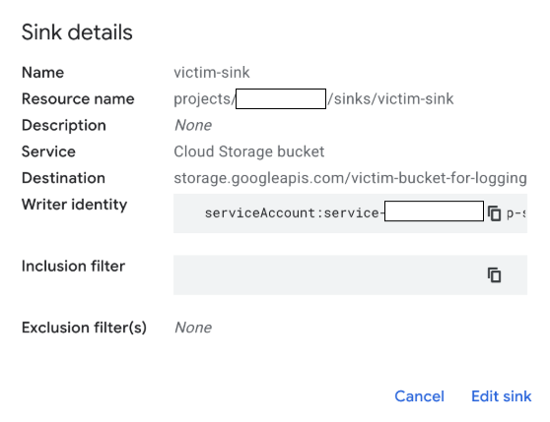Click the Cancel button
Image resolution: width=550 pixels, height=422 pixels.
(419, 396)
